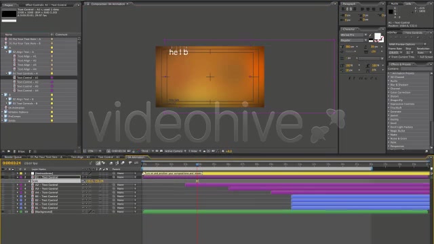434x244 pixels.
Task: Switch to the Render Queue tab
Action: pos(13,157)
